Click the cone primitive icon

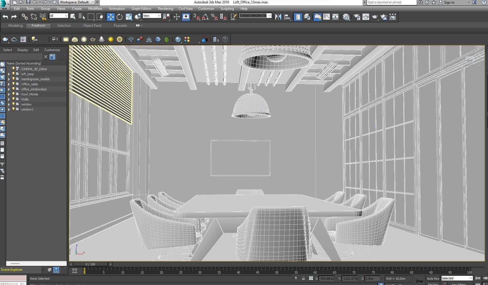coord(101,40)
